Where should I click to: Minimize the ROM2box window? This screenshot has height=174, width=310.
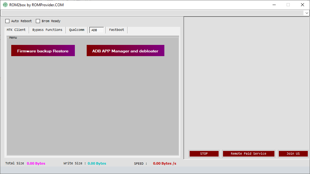[274, 5]
